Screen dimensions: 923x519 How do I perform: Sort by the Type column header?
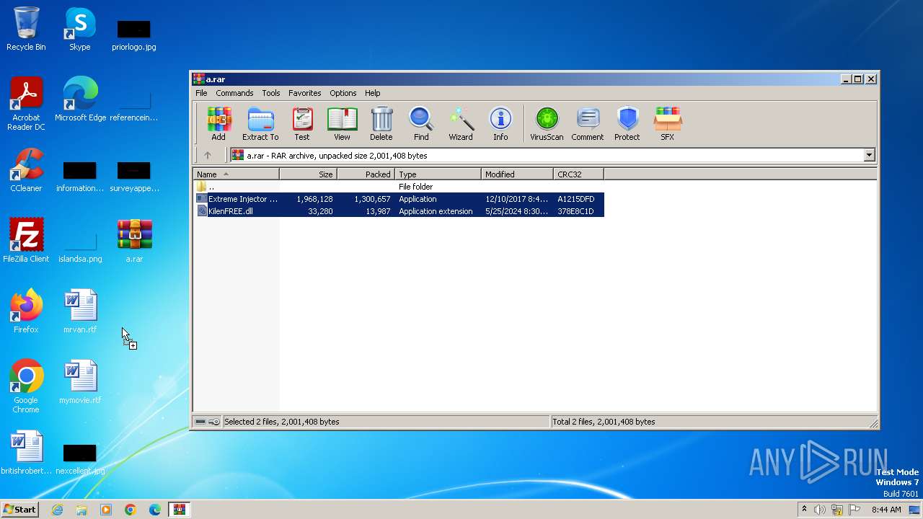(x=438, y=174)
